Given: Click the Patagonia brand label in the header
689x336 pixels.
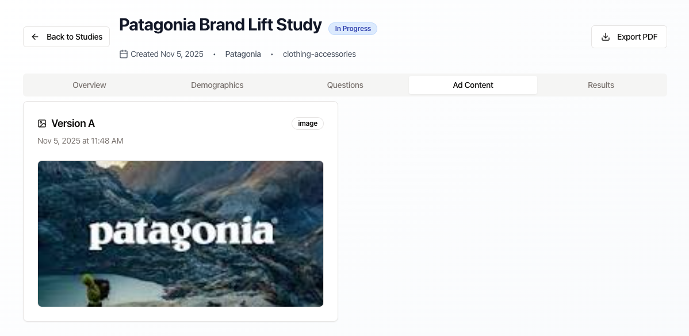Looking at the screenshot, I should (x=243, y=54).
